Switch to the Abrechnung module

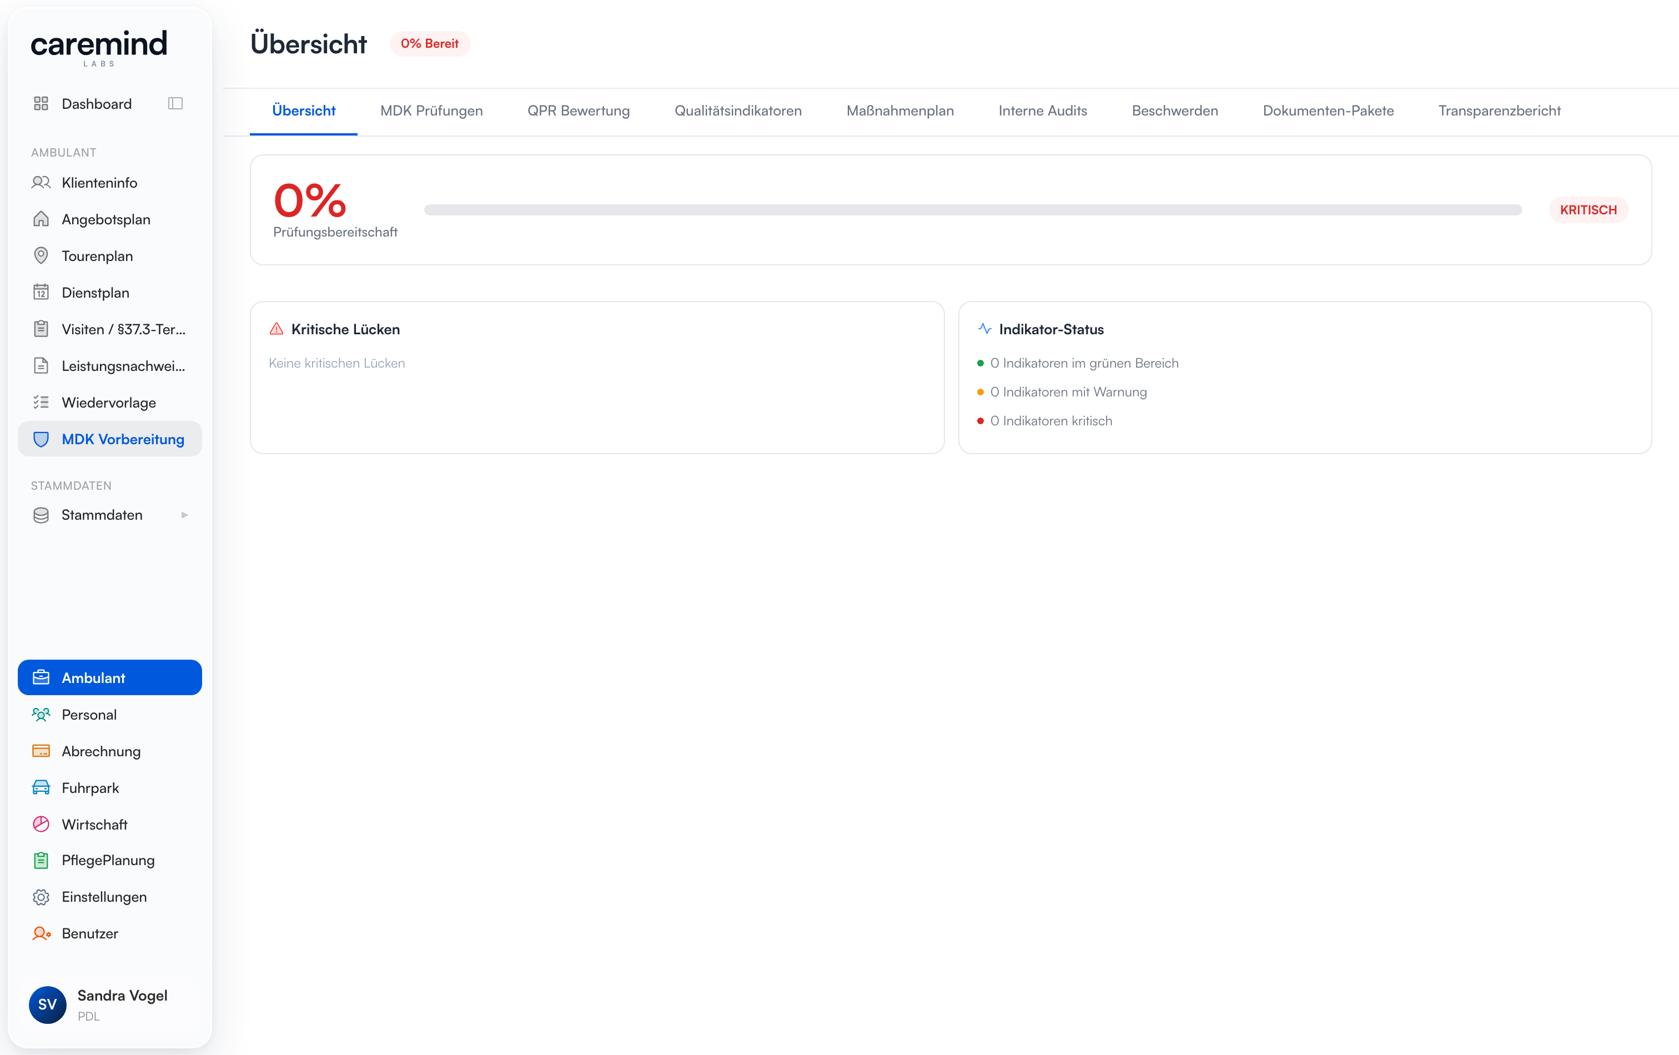point(110,751)
